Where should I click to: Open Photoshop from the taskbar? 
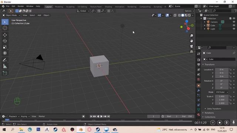(38, 130)
